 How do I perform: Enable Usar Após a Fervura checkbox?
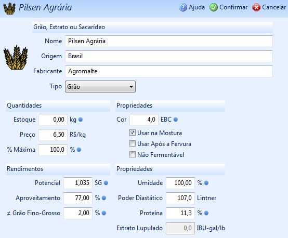[x=133, y=143]
